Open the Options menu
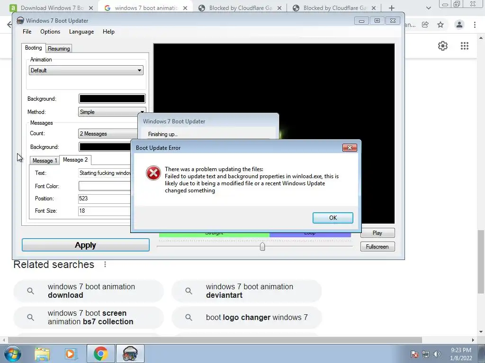Viewport: 485px width, 363px height. 50,32
